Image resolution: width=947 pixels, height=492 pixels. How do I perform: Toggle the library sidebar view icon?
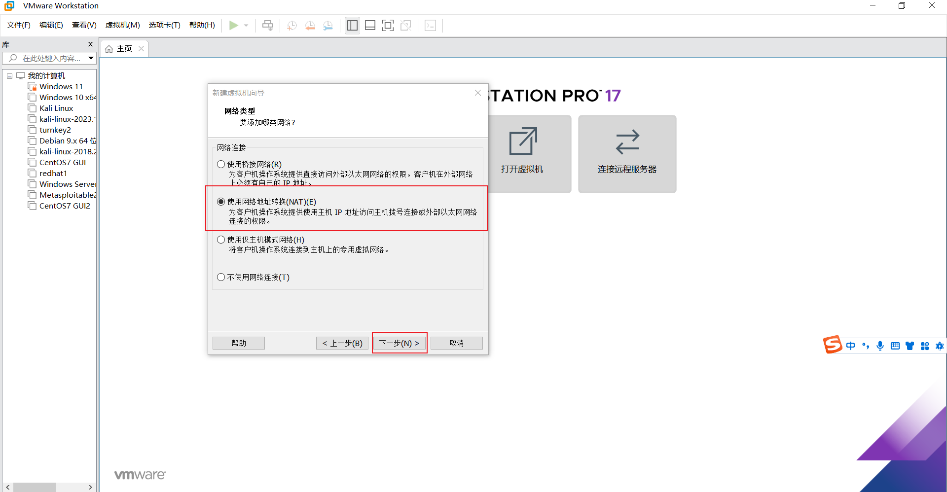point(352,25)
